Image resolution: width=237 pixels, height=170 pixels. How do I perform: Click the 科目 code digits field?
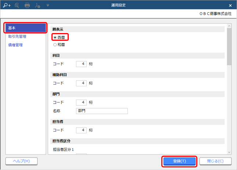(x=81, y=64)
